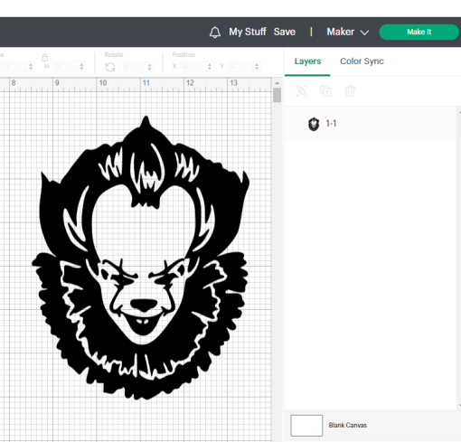Click the Blank Canvas white color swatch
Image resolution: width=461 pixels, height=442 pixels.
coord(306,426)
